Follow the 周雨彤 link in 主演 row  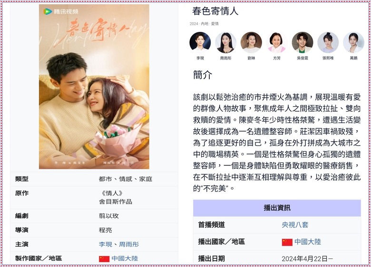click(129, 244)
